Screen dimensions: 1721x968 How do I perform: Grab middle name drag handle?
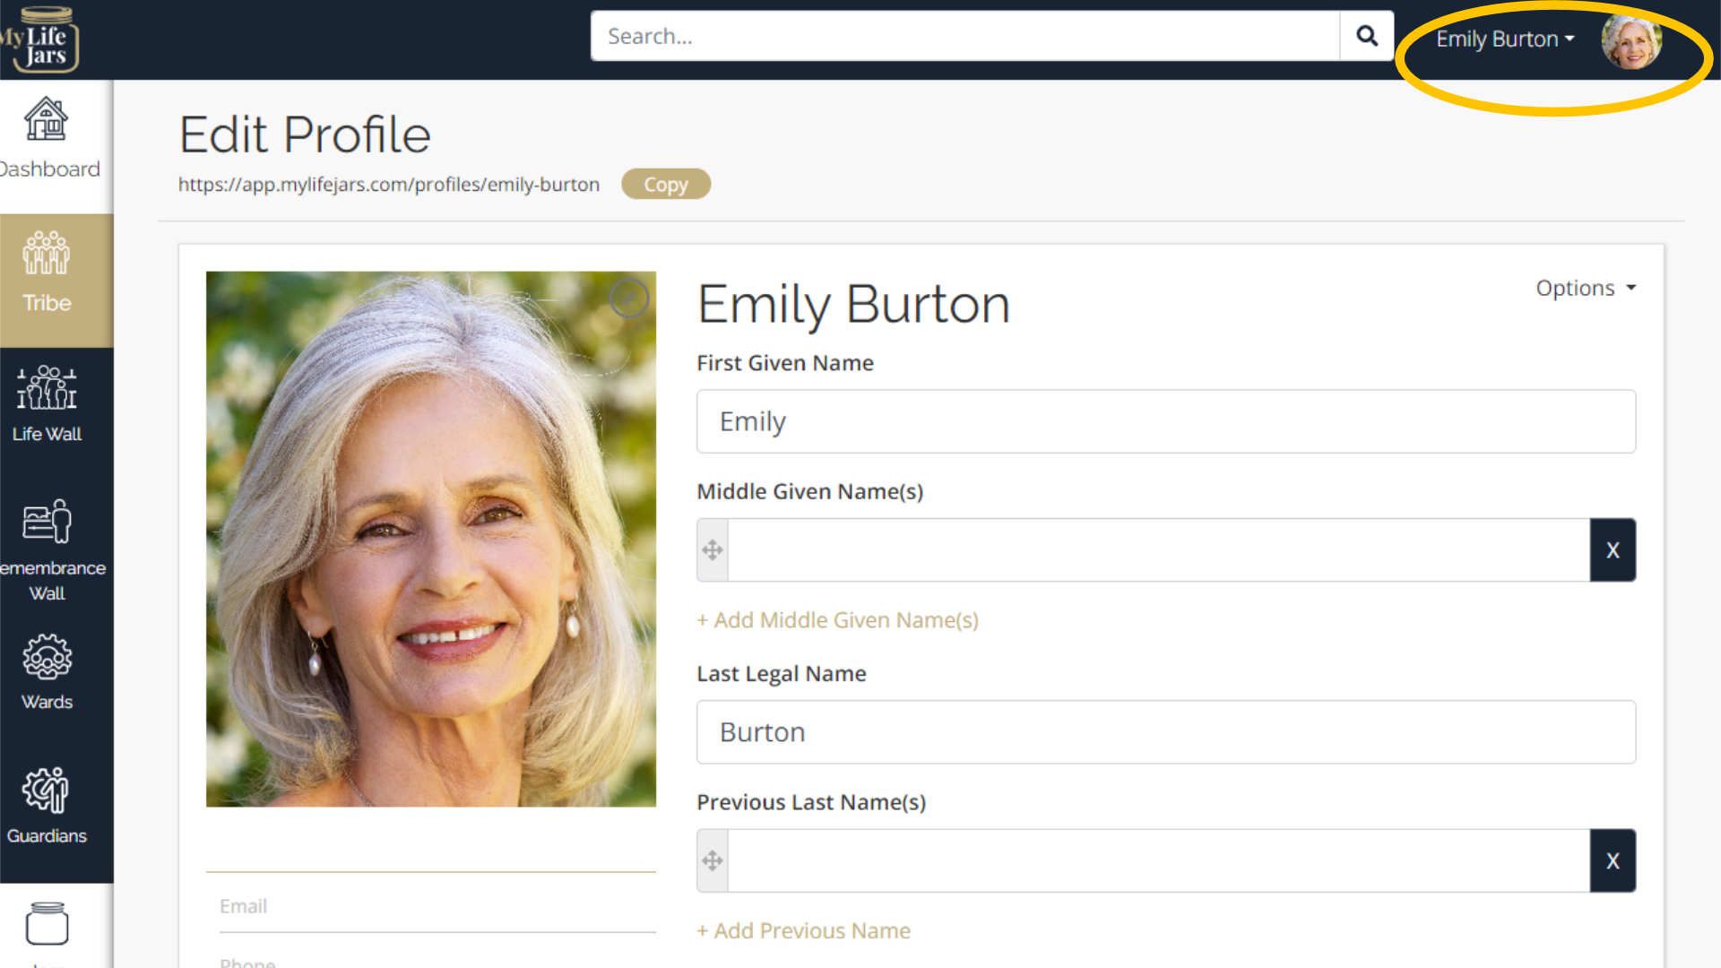[713, 550]
